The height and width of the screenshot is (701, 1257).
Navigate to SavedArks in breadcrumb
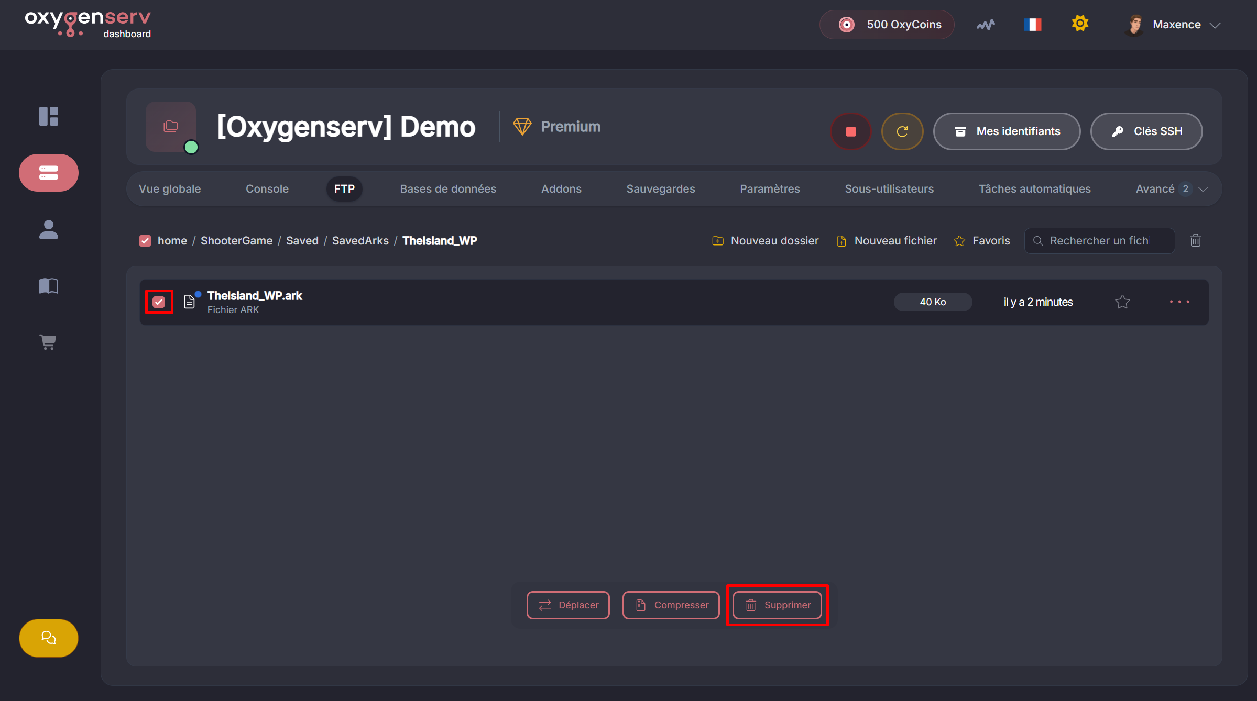click(360, 241)
